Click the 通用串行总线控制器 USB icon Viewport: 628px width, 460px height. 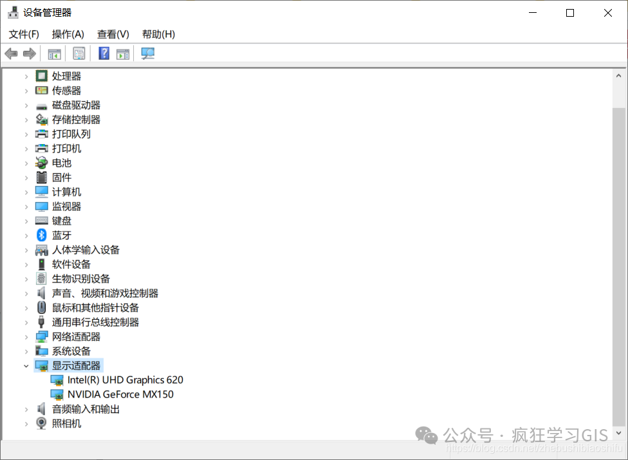(x=41, y=322)
